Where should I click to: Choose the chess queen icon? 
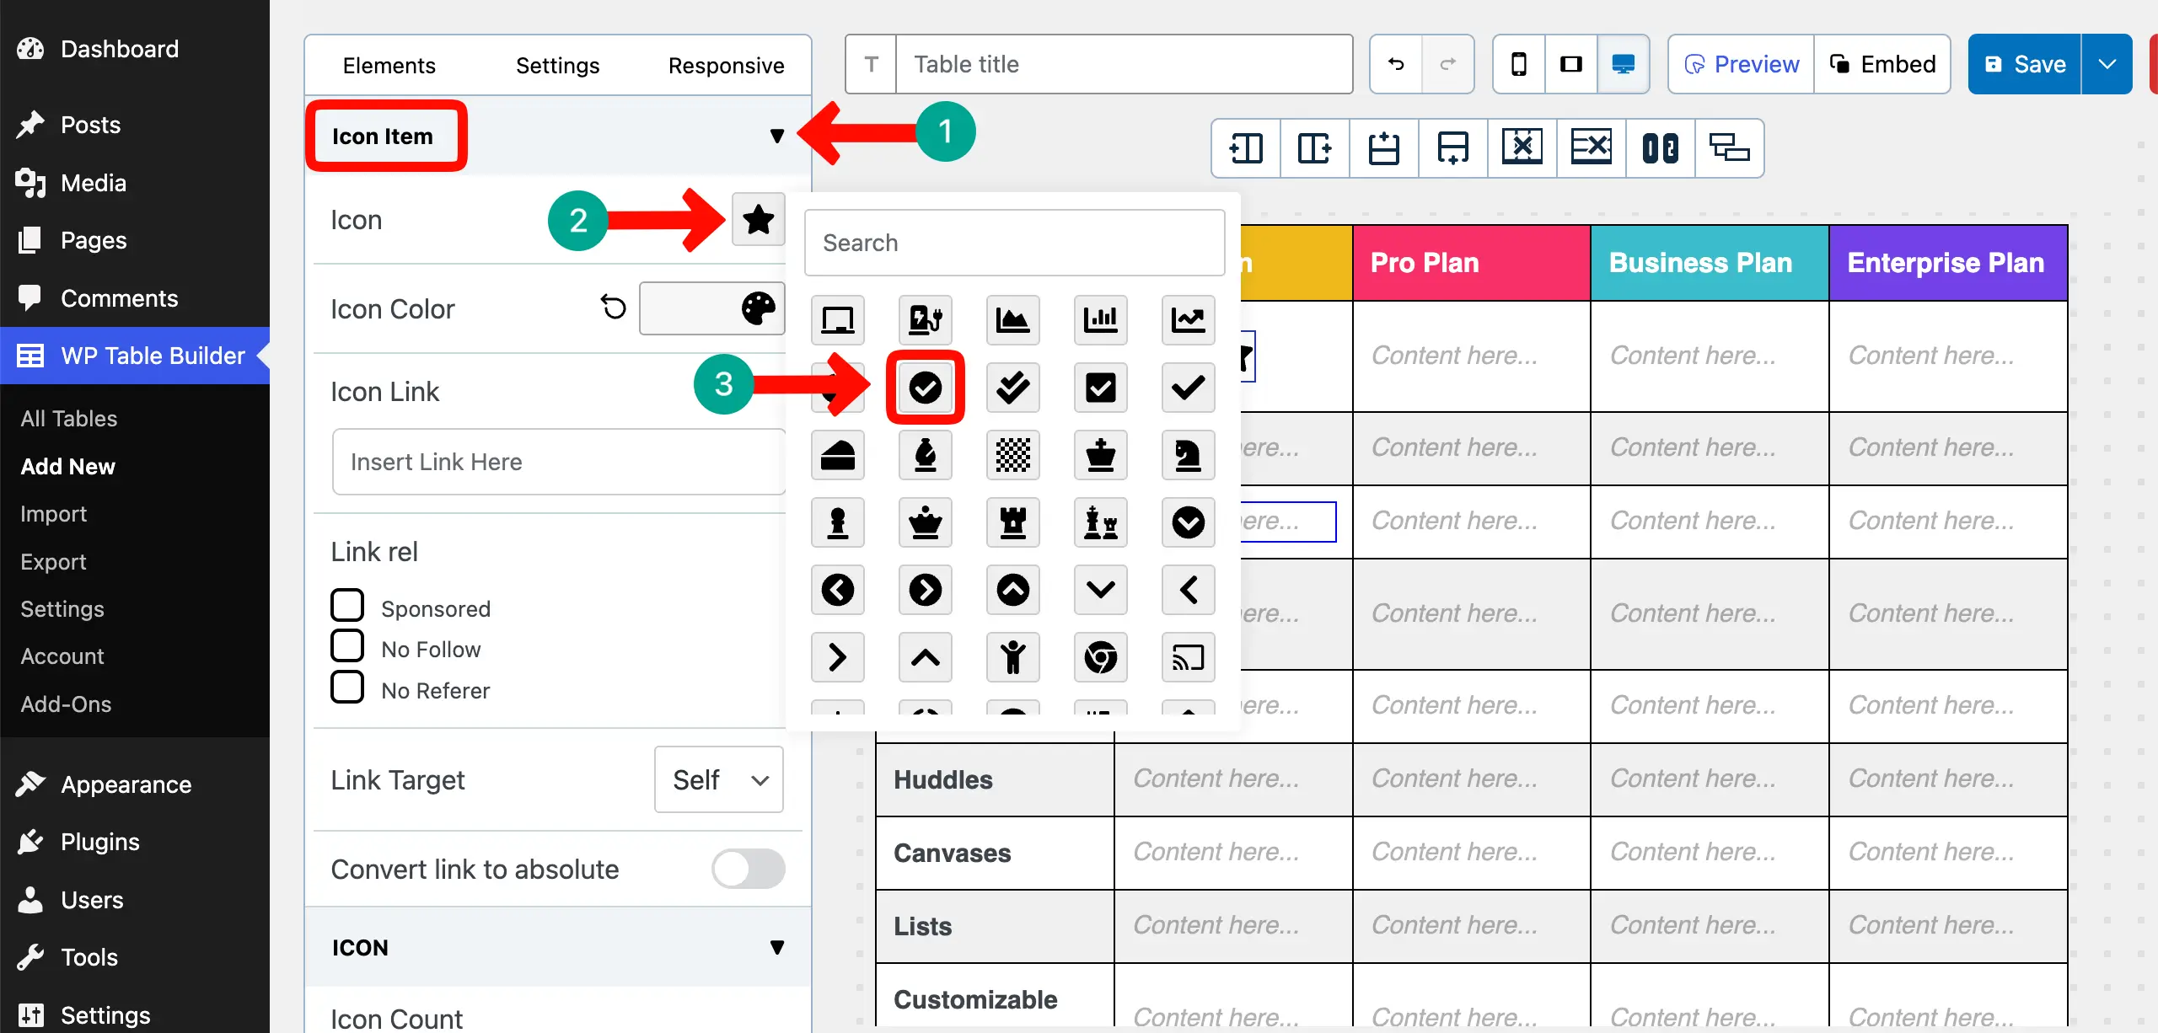point(925,522)
